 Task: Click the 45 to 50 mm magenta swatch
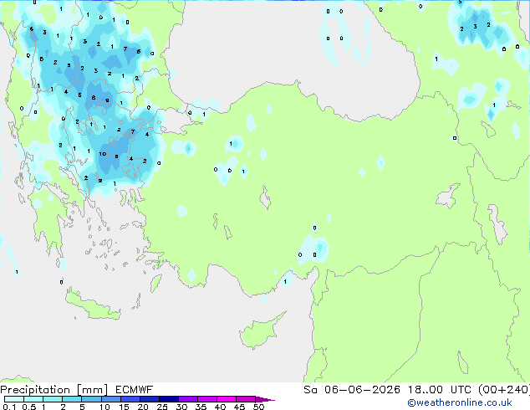point(246,399)
